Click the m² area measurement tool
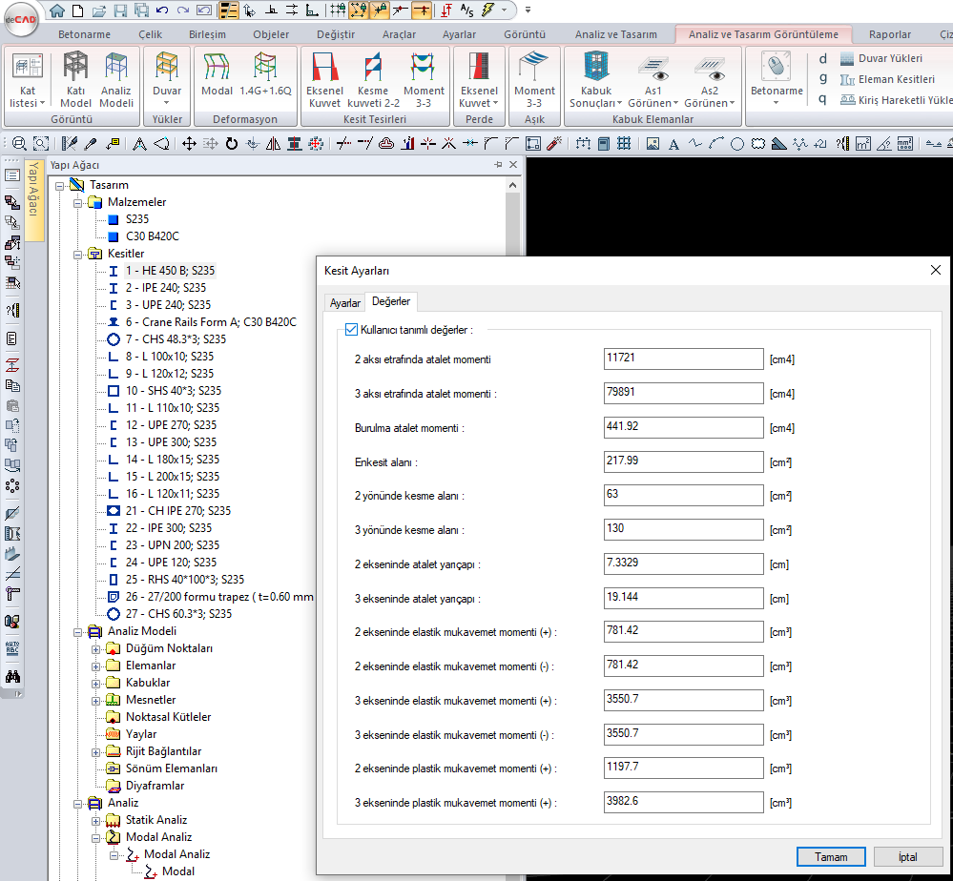This screenshot has height=881, width=953. point(863,144)
